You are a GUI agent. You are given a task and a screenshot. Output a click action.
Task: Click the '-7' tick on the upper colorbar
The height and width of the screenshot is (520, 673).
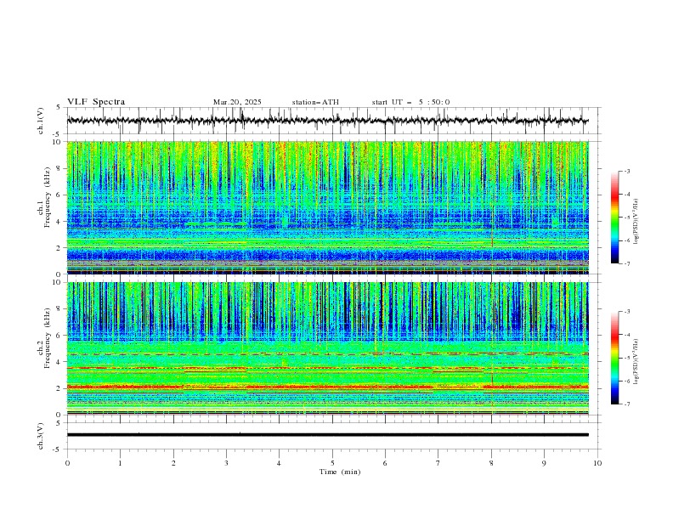click(x=627, y=263)
